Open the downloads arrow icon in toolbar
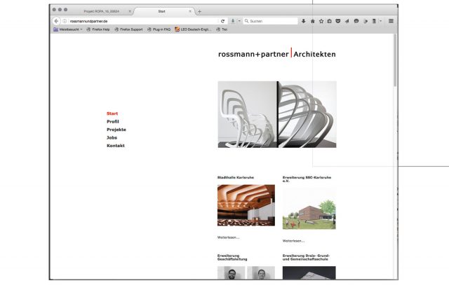This screenshot has width=449, height=285. (304, 21)
